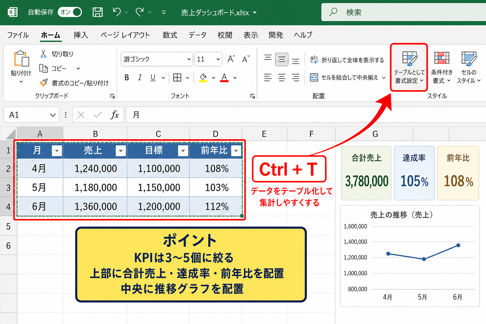Click into the 検索 search box
Viewport: 486px width, 324px height.
[x=404, y=12]
